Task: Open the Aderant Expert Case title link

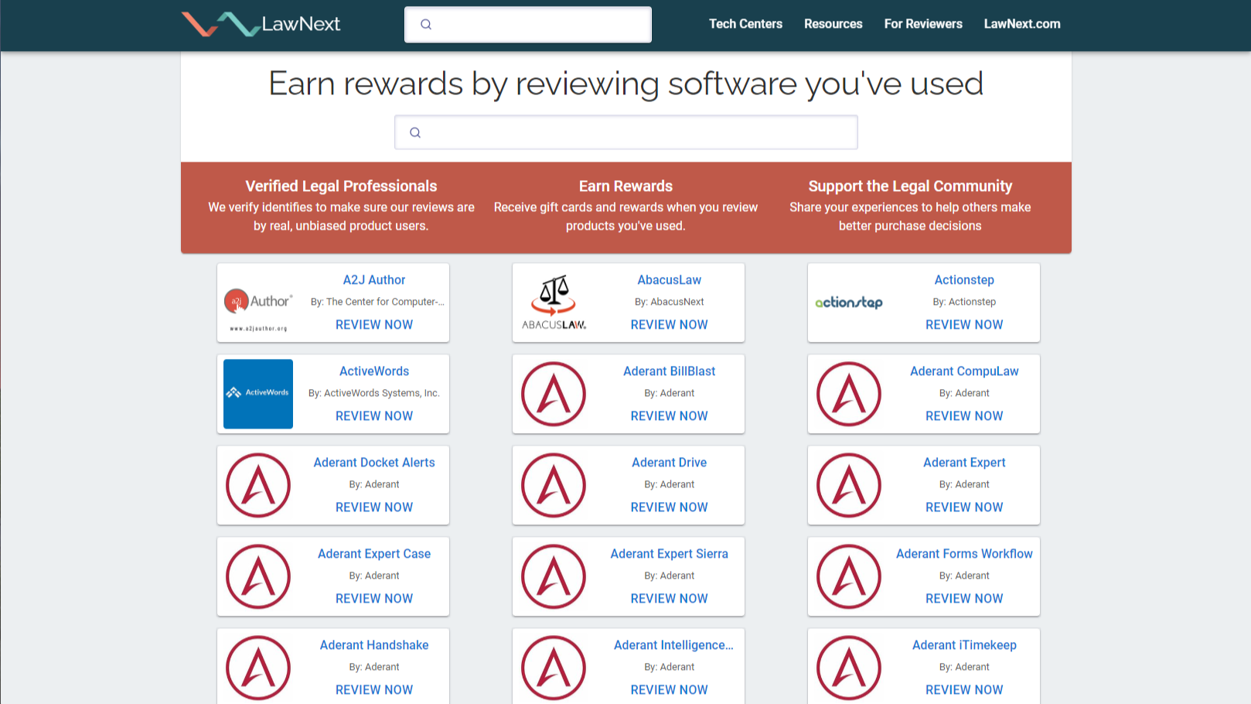Action: [x=374, y=554]
